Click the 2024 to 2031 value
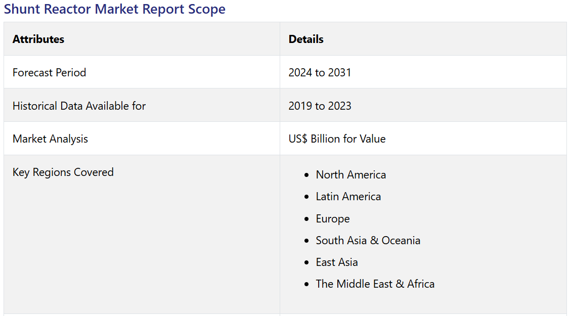This screenshot has height=316, width=571. [320, 72]
